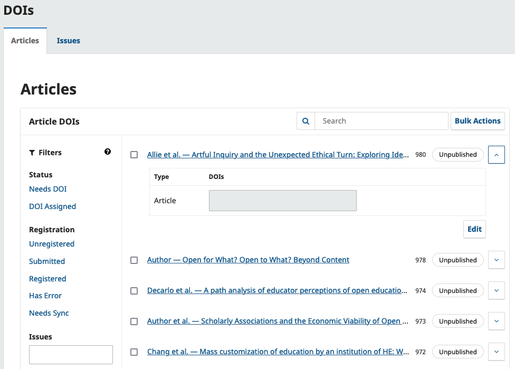Select the Articles tab

point(25,41)
